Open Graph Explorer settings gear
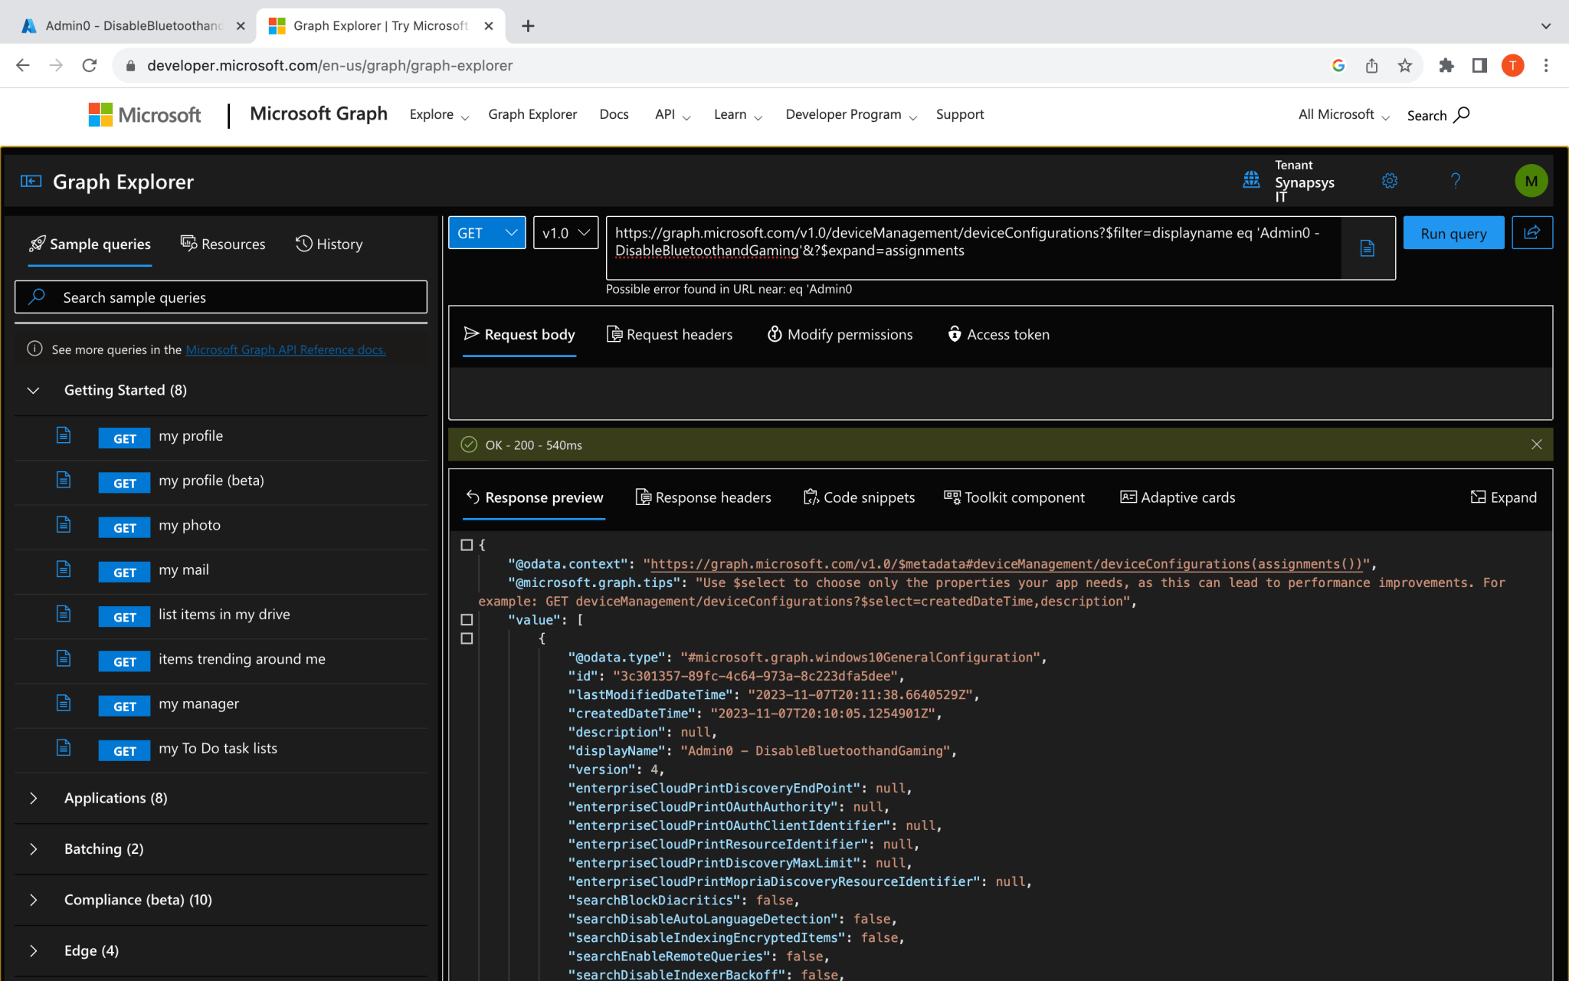 pyautogui.click(x=1390, y=181)
